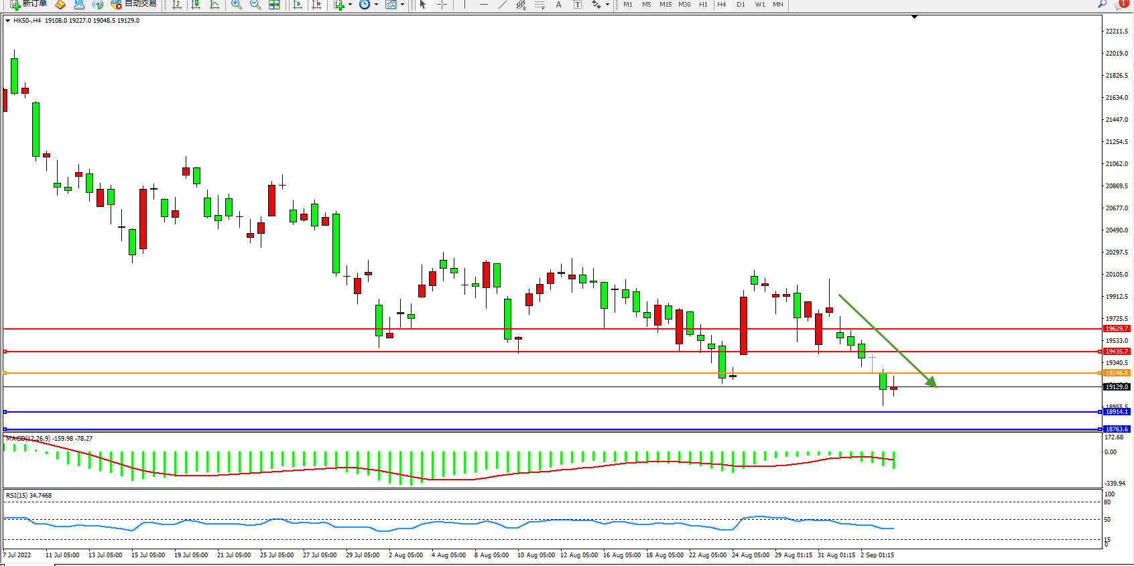
Task: Open the chat notifications icon with badge
Action: point(1121,5)
